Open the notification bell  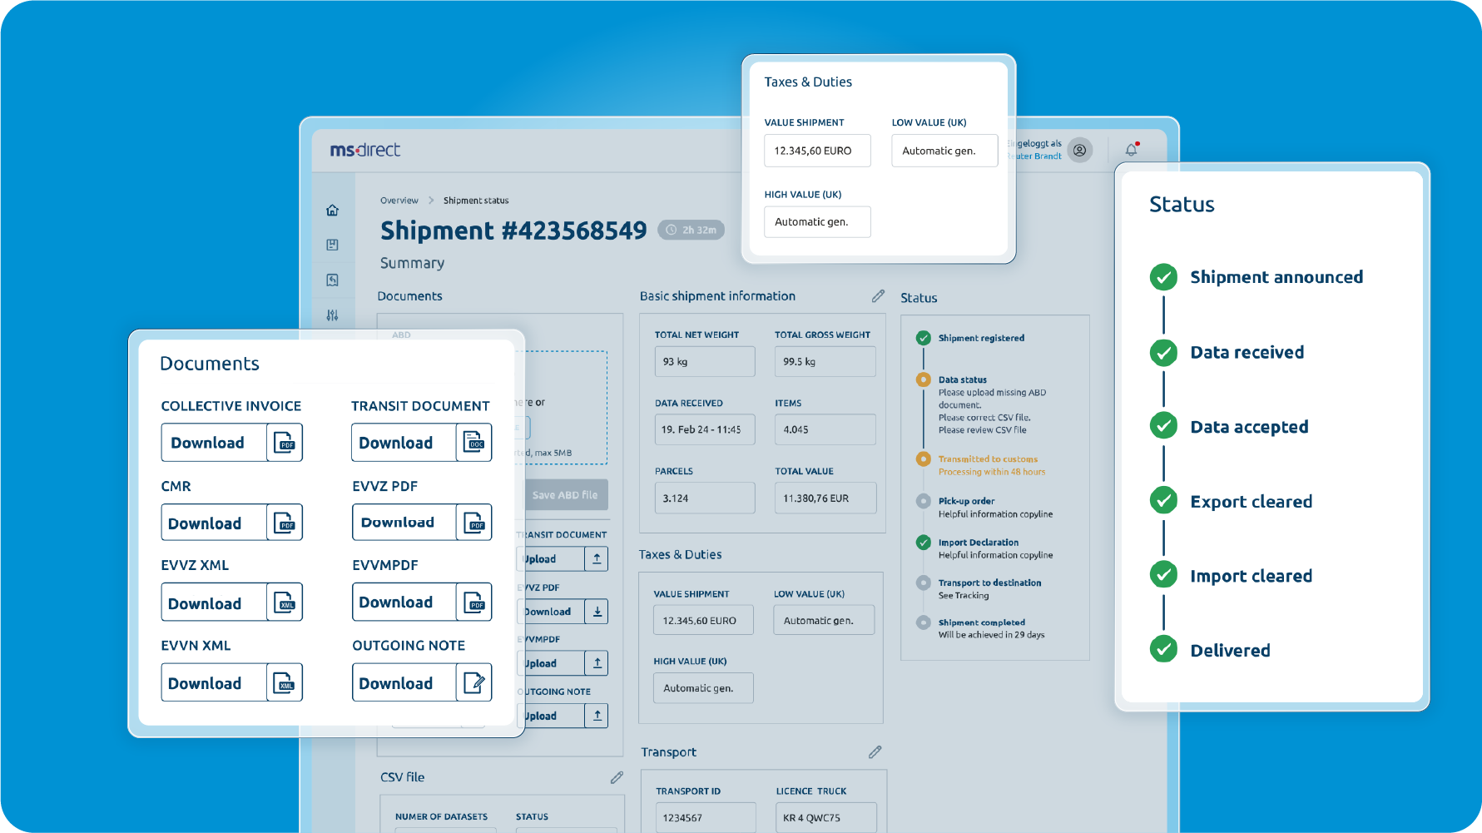pyautogui.click(x=1131, y=150)
